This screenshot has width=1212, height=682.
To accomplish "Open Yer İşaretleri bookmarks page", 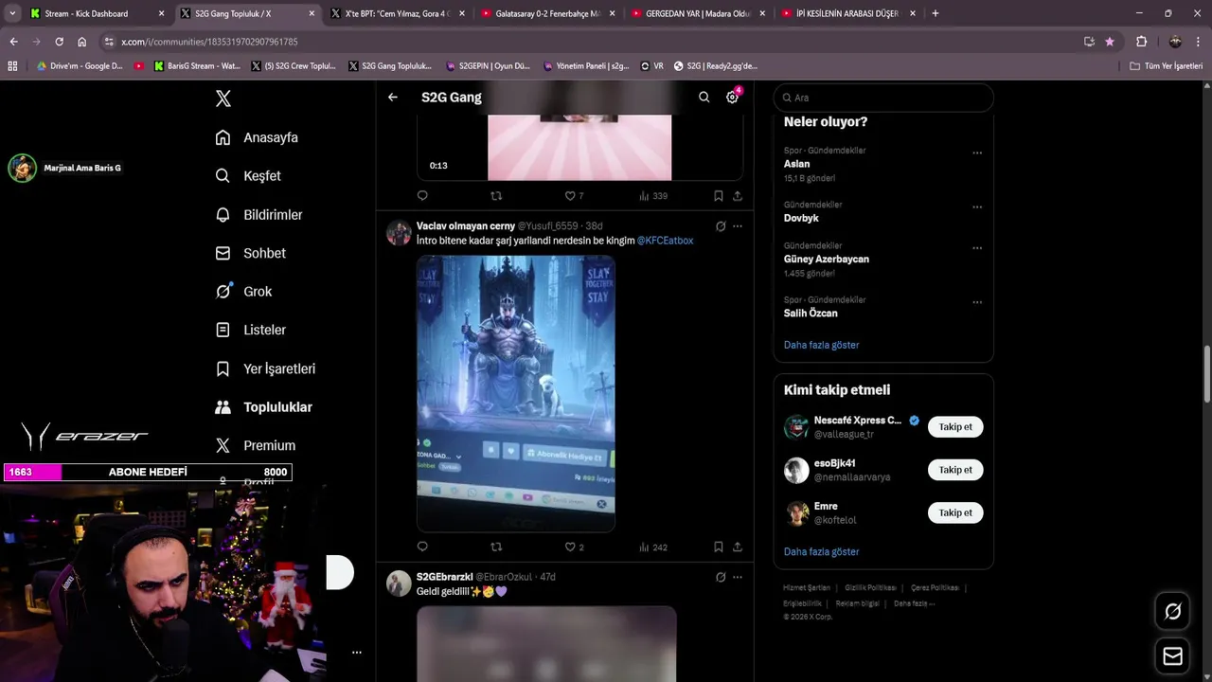I will coord(265,368).
